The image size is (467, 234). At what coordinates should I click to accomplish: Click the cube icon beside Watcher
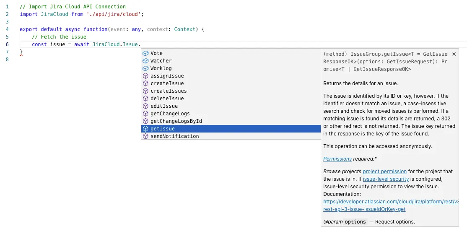coord(145,60)
